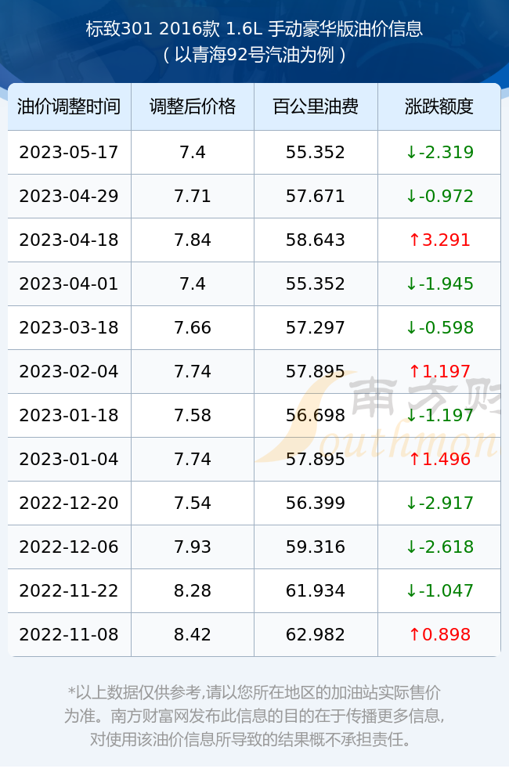Click the down arrow beside -2.618

[411, 547]
